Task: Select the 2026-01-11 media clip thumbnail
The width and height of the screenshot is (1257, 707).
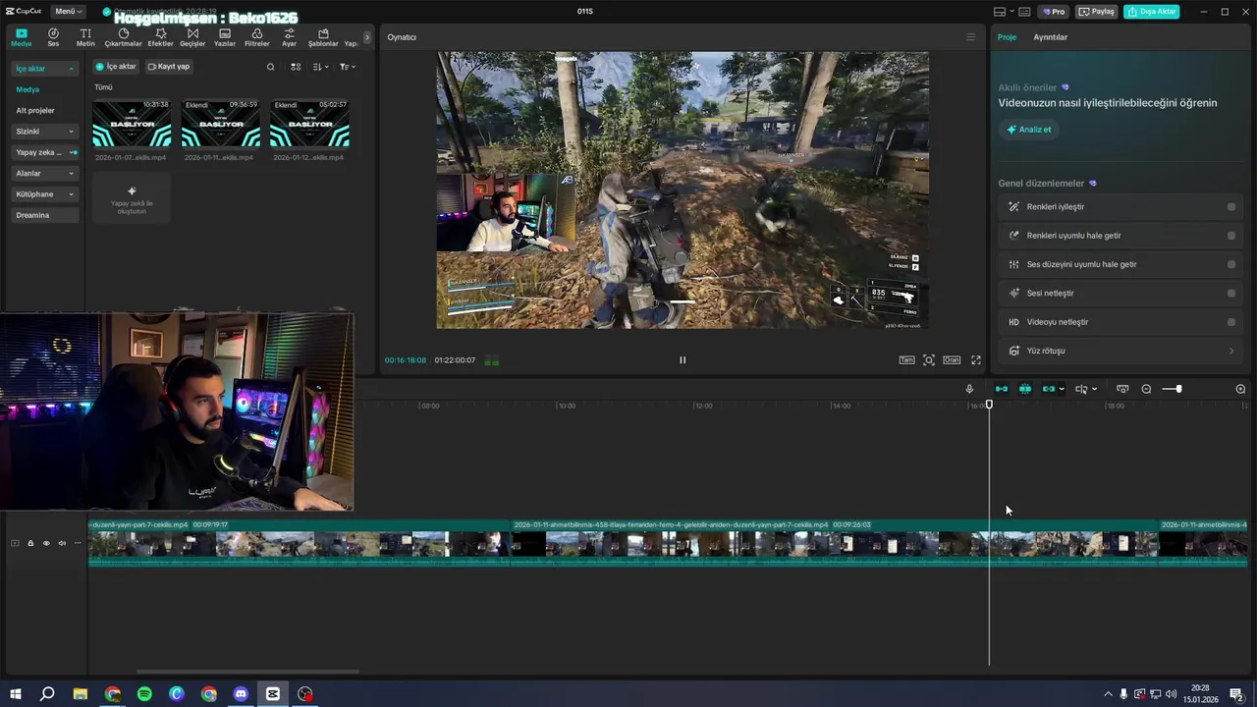Action: pos(221,124)
